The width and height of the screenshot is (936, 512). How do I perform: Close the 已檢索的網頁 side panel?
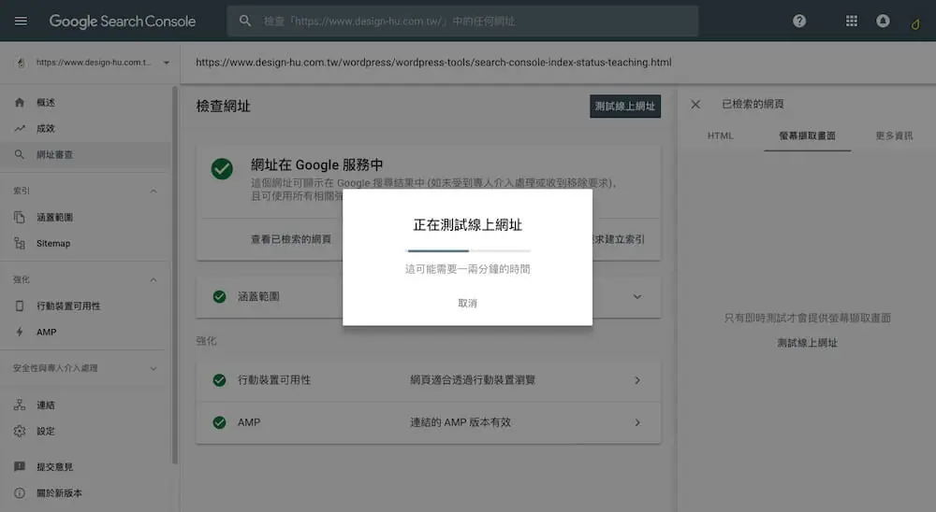click(695, 105)
